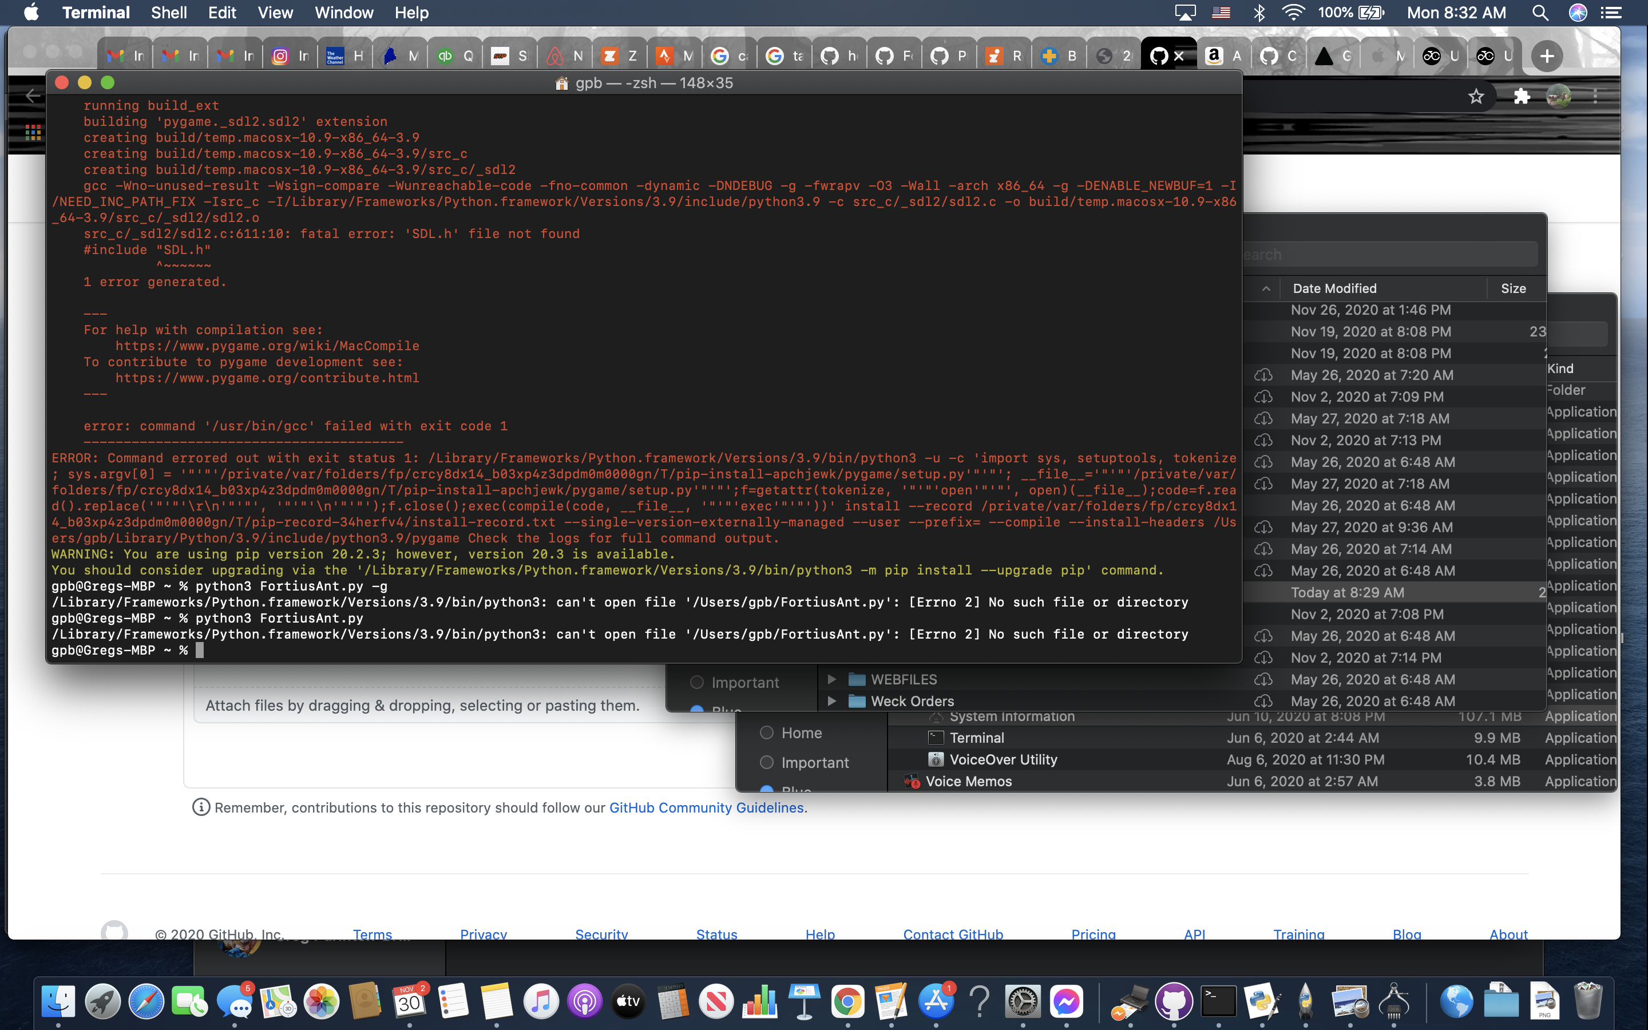The height and width of the screenshot is (1030, 1648).
Task: Expand the Weck Orders folder
Action: click(x=833, y=701)
